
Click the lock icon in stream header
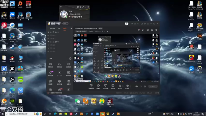point(143,30)
